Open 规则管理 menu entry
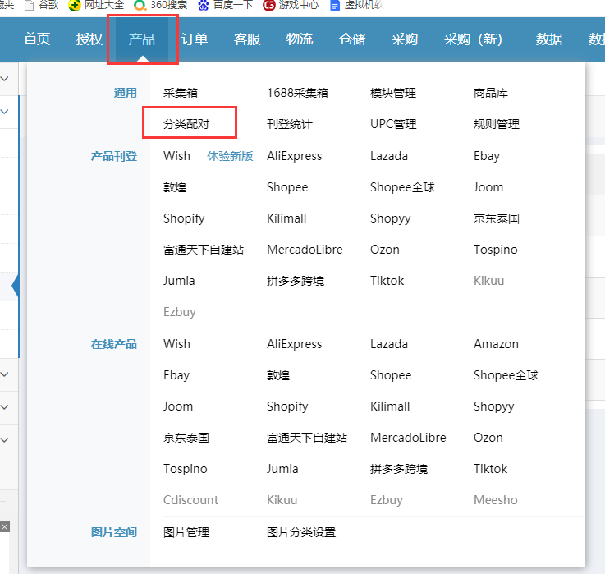 tap(497, 124)
